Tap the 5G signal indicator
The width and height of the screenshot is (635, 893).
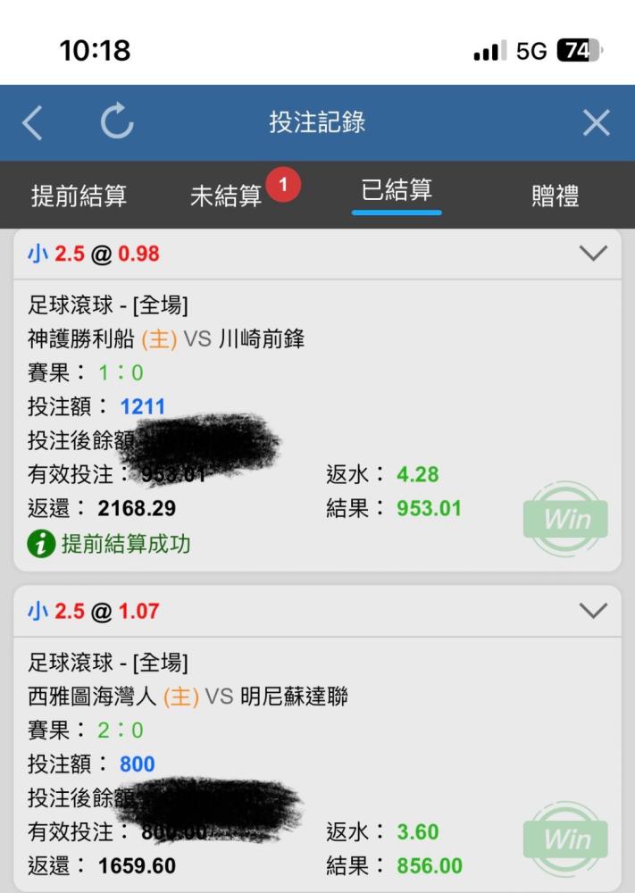pos(531,51)
